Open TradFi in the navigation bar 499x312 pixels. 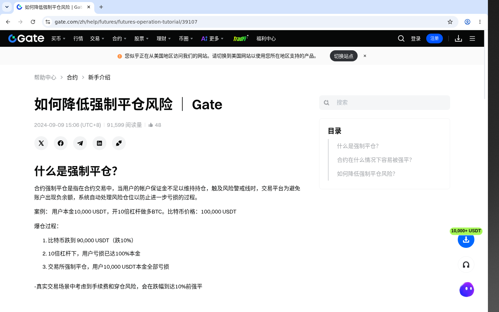pyautogui.click(x=240, y=38)
